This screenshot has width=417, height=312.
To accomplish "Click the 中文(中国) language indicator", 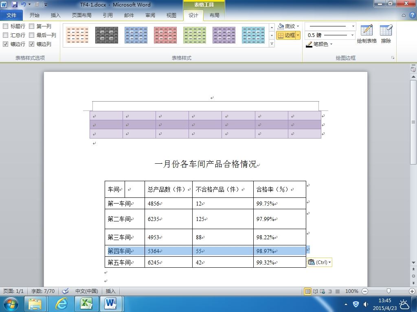I will [86, 291].
